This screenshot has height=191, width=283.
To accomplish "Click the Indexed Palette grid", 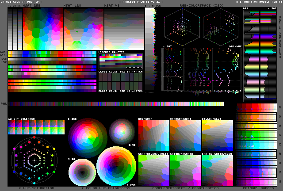I will (x=120, y=61).
